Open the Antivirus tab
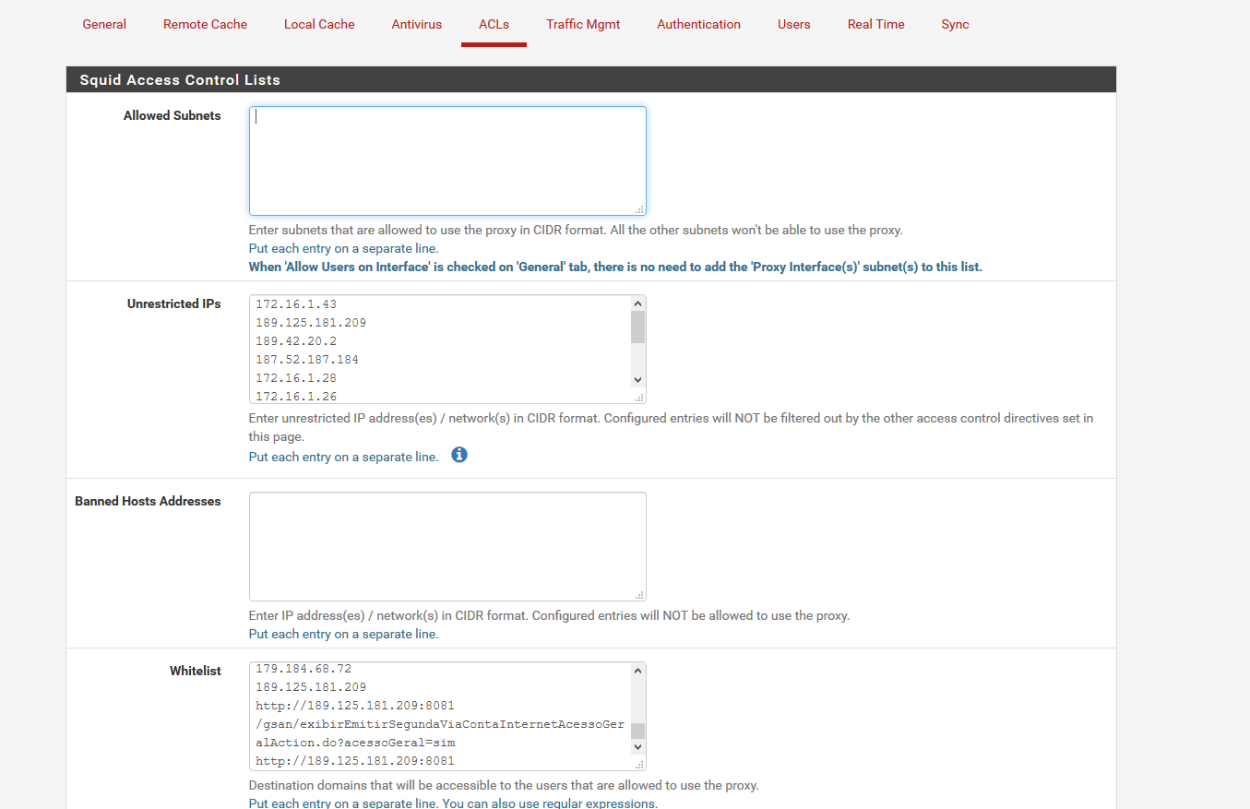The image size is (1250, 809). pos(416,24)
